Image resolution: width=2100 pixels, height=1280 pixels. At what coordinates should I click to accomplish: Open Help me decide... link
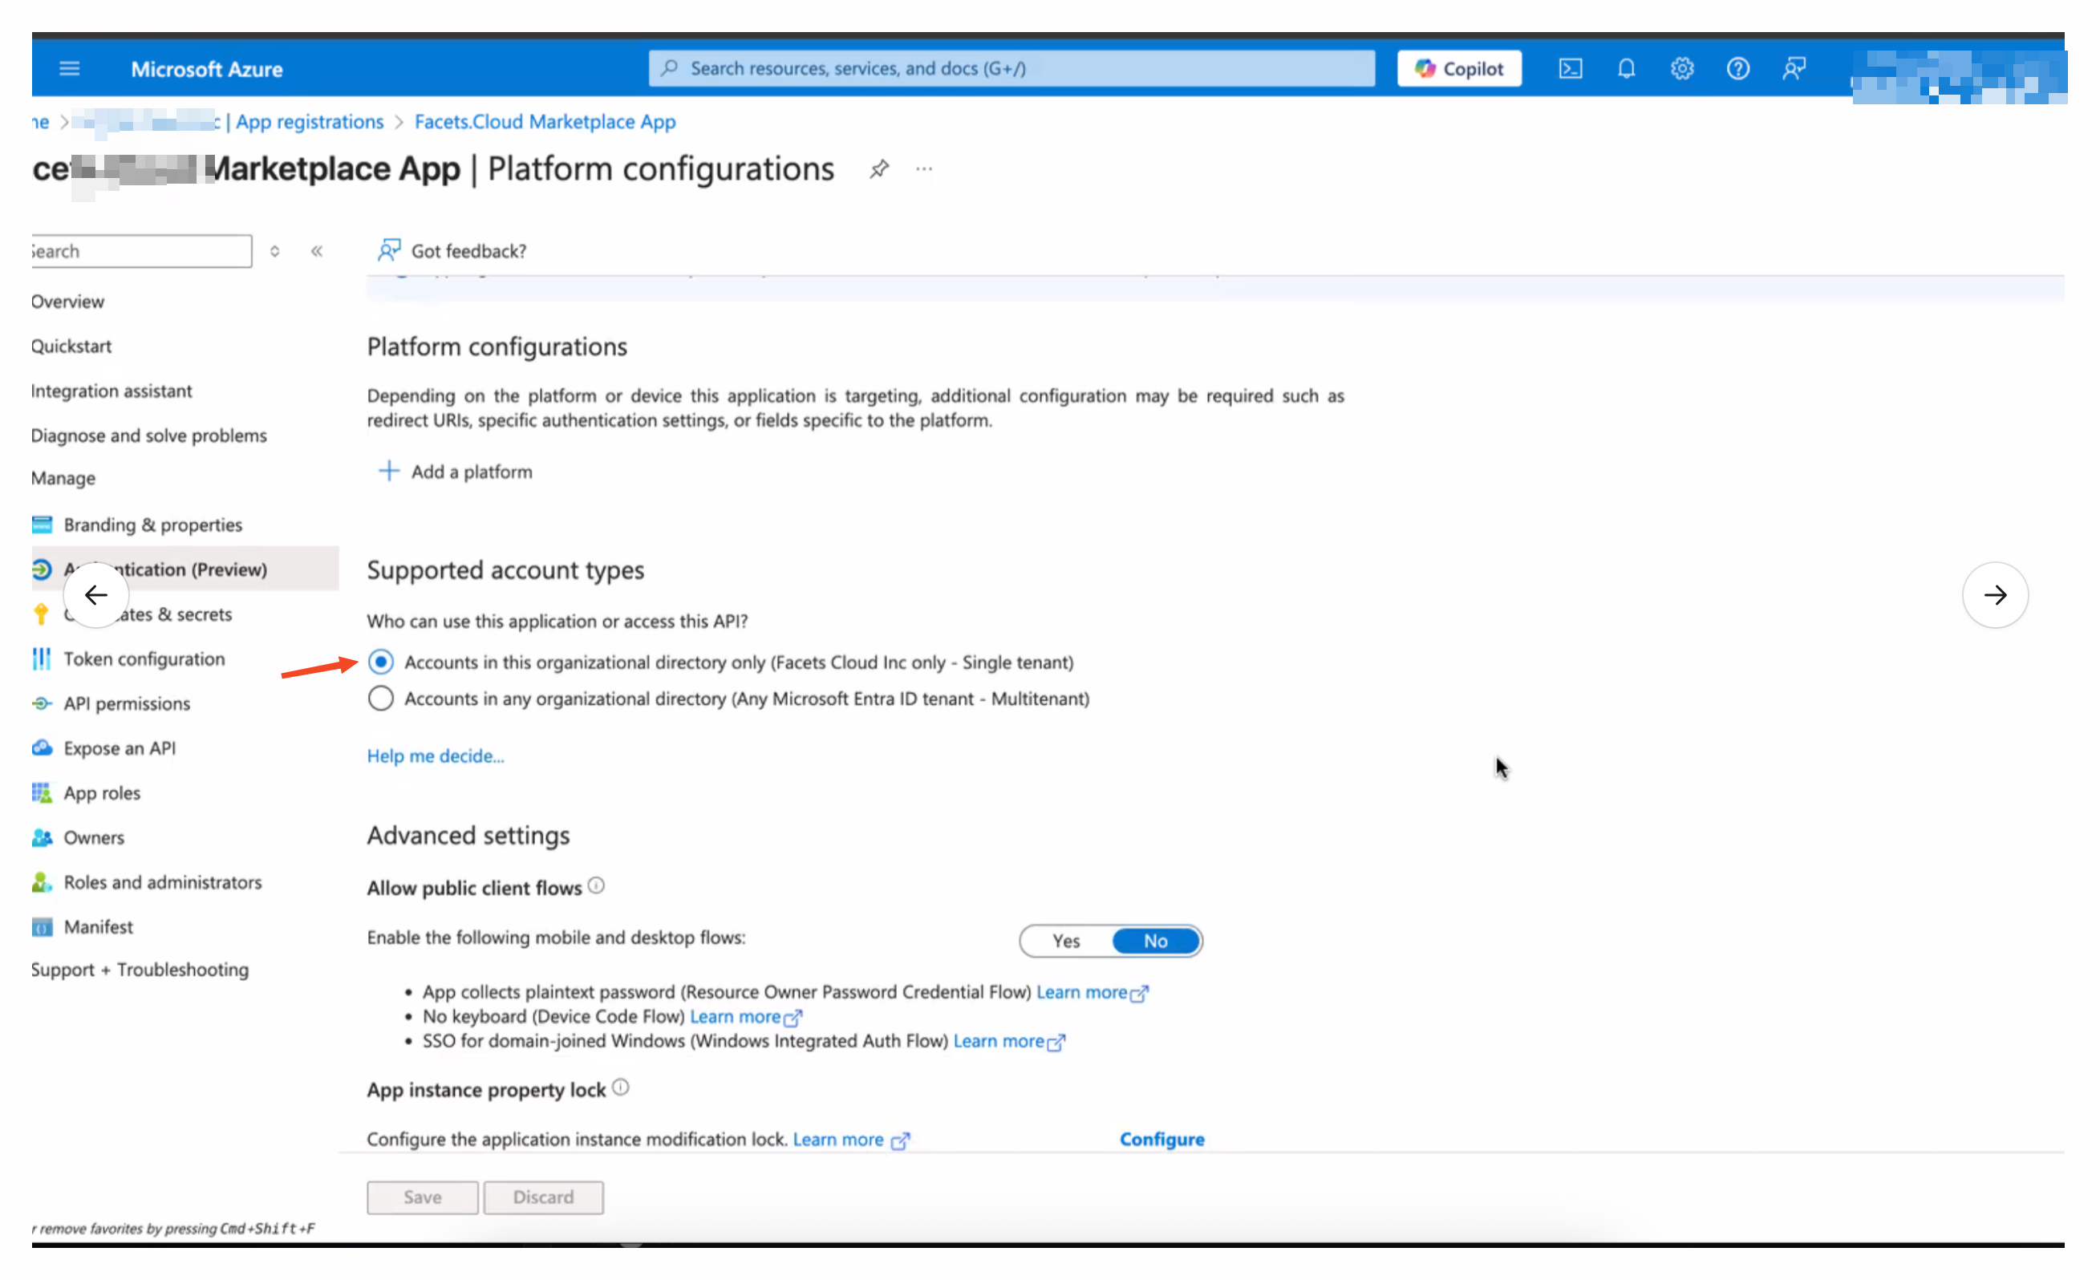click(436, 756)
